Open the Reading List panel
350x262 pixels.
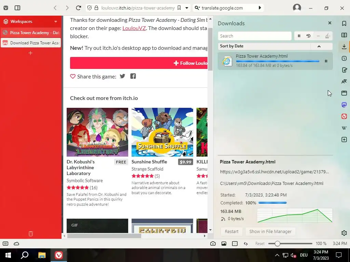coord(344,35)
